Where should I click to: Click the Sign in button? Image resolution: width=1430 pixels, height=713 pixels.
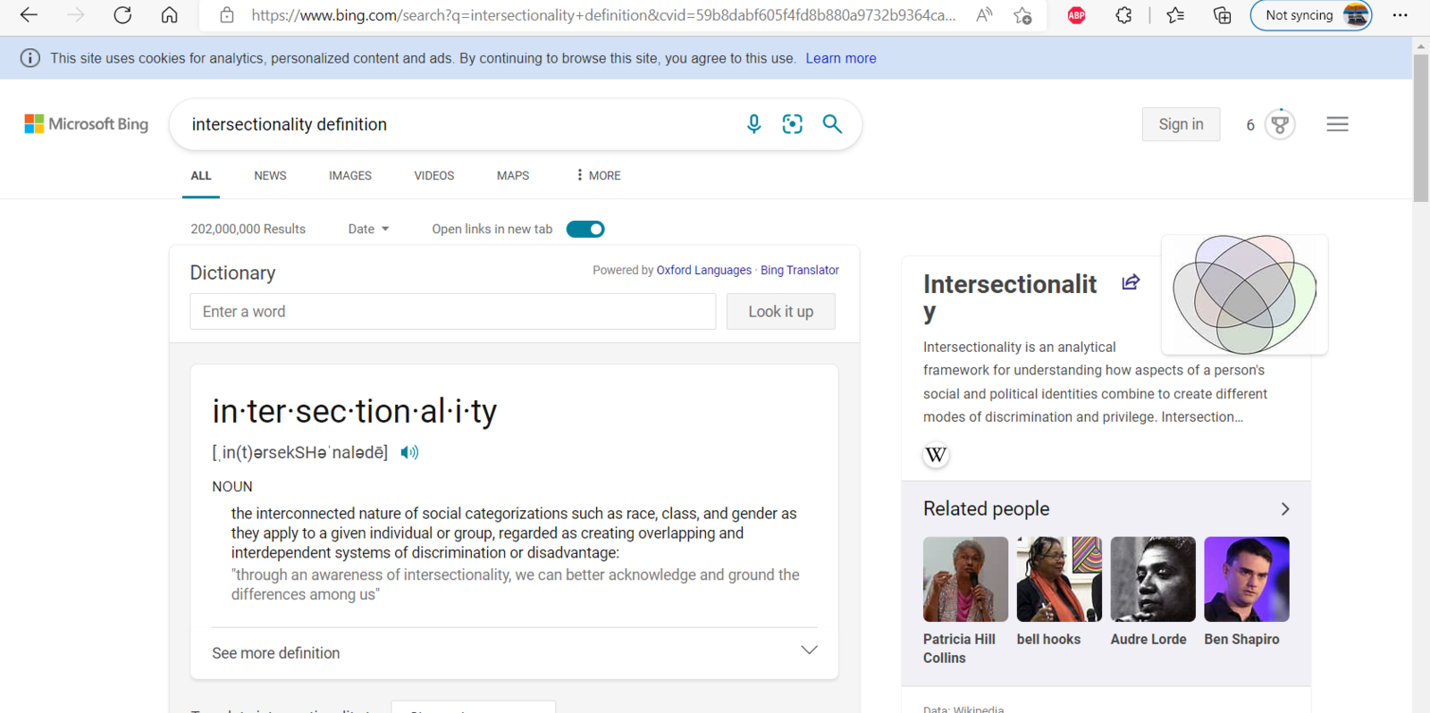point(1181,124)
